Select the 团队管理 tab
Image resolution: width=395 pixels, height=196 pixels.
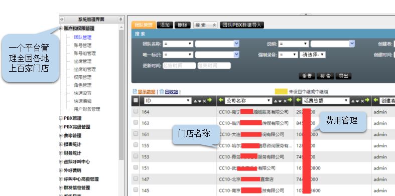click(x=144, y=25)
